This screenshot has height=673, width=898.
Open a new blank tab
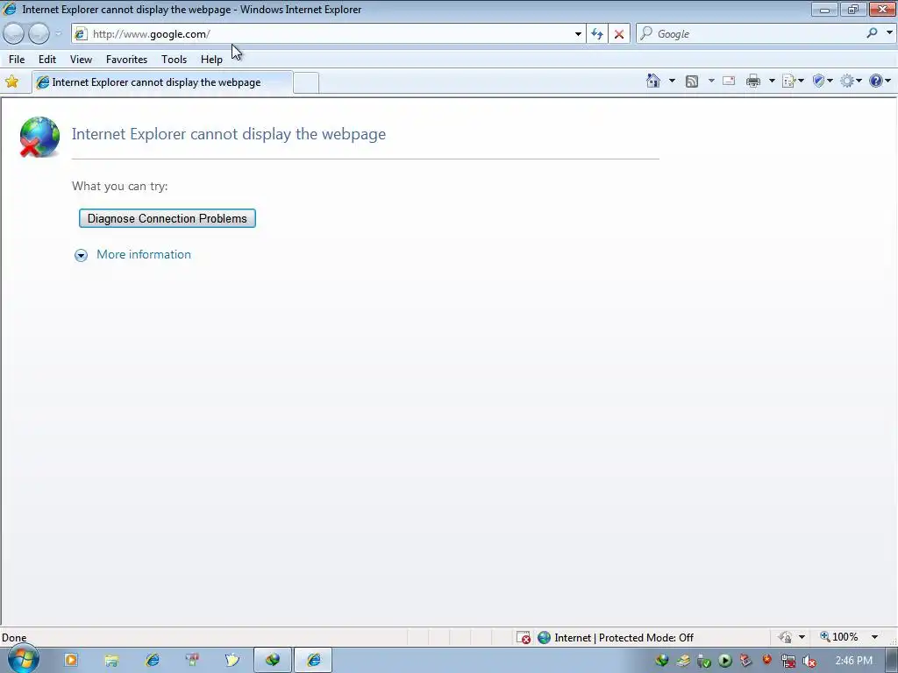tap(306, 83)
